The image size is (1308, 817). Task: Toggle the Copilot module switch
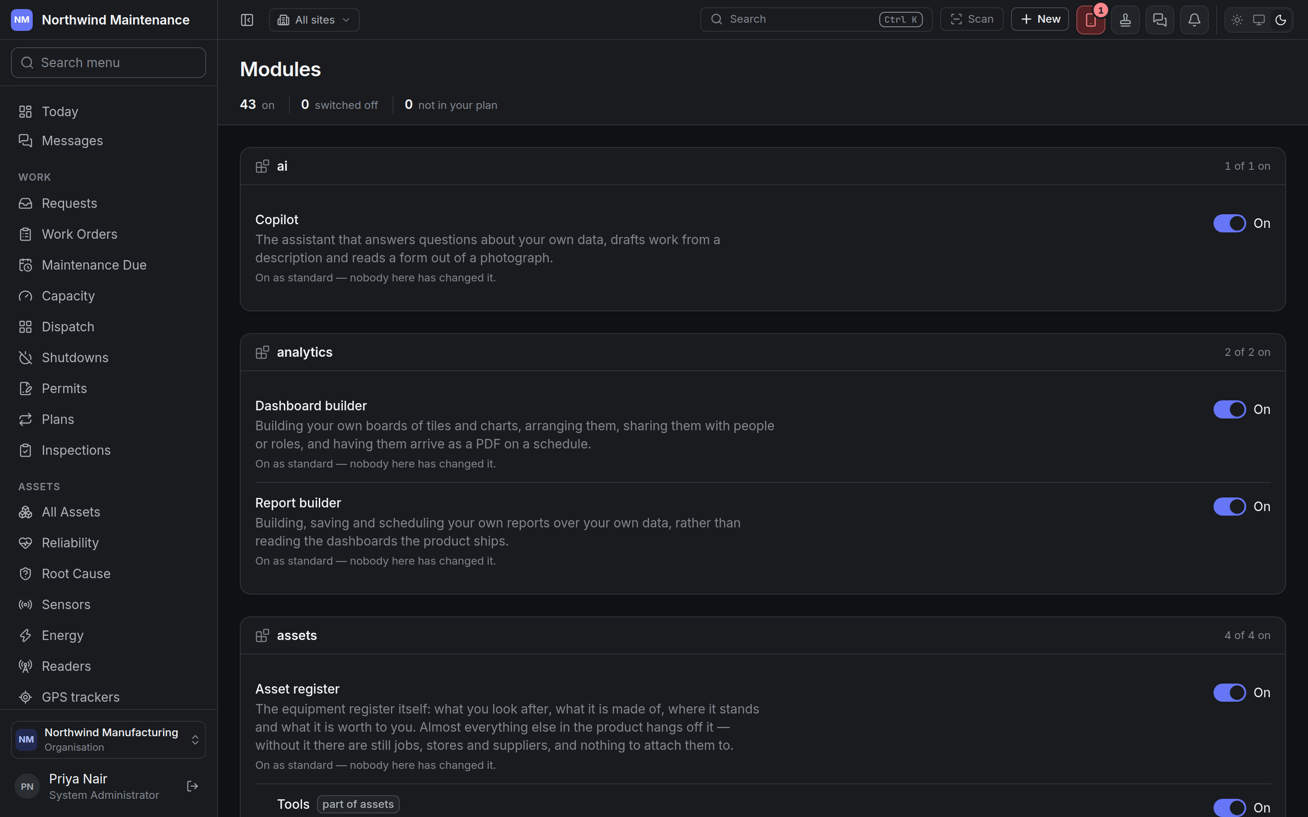[1229, 223]
